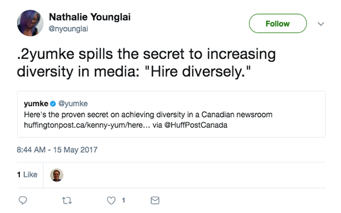Open the quoted tweet text about Canadian newsroom
Screen dimensions: 341x213
pos(148,115)
